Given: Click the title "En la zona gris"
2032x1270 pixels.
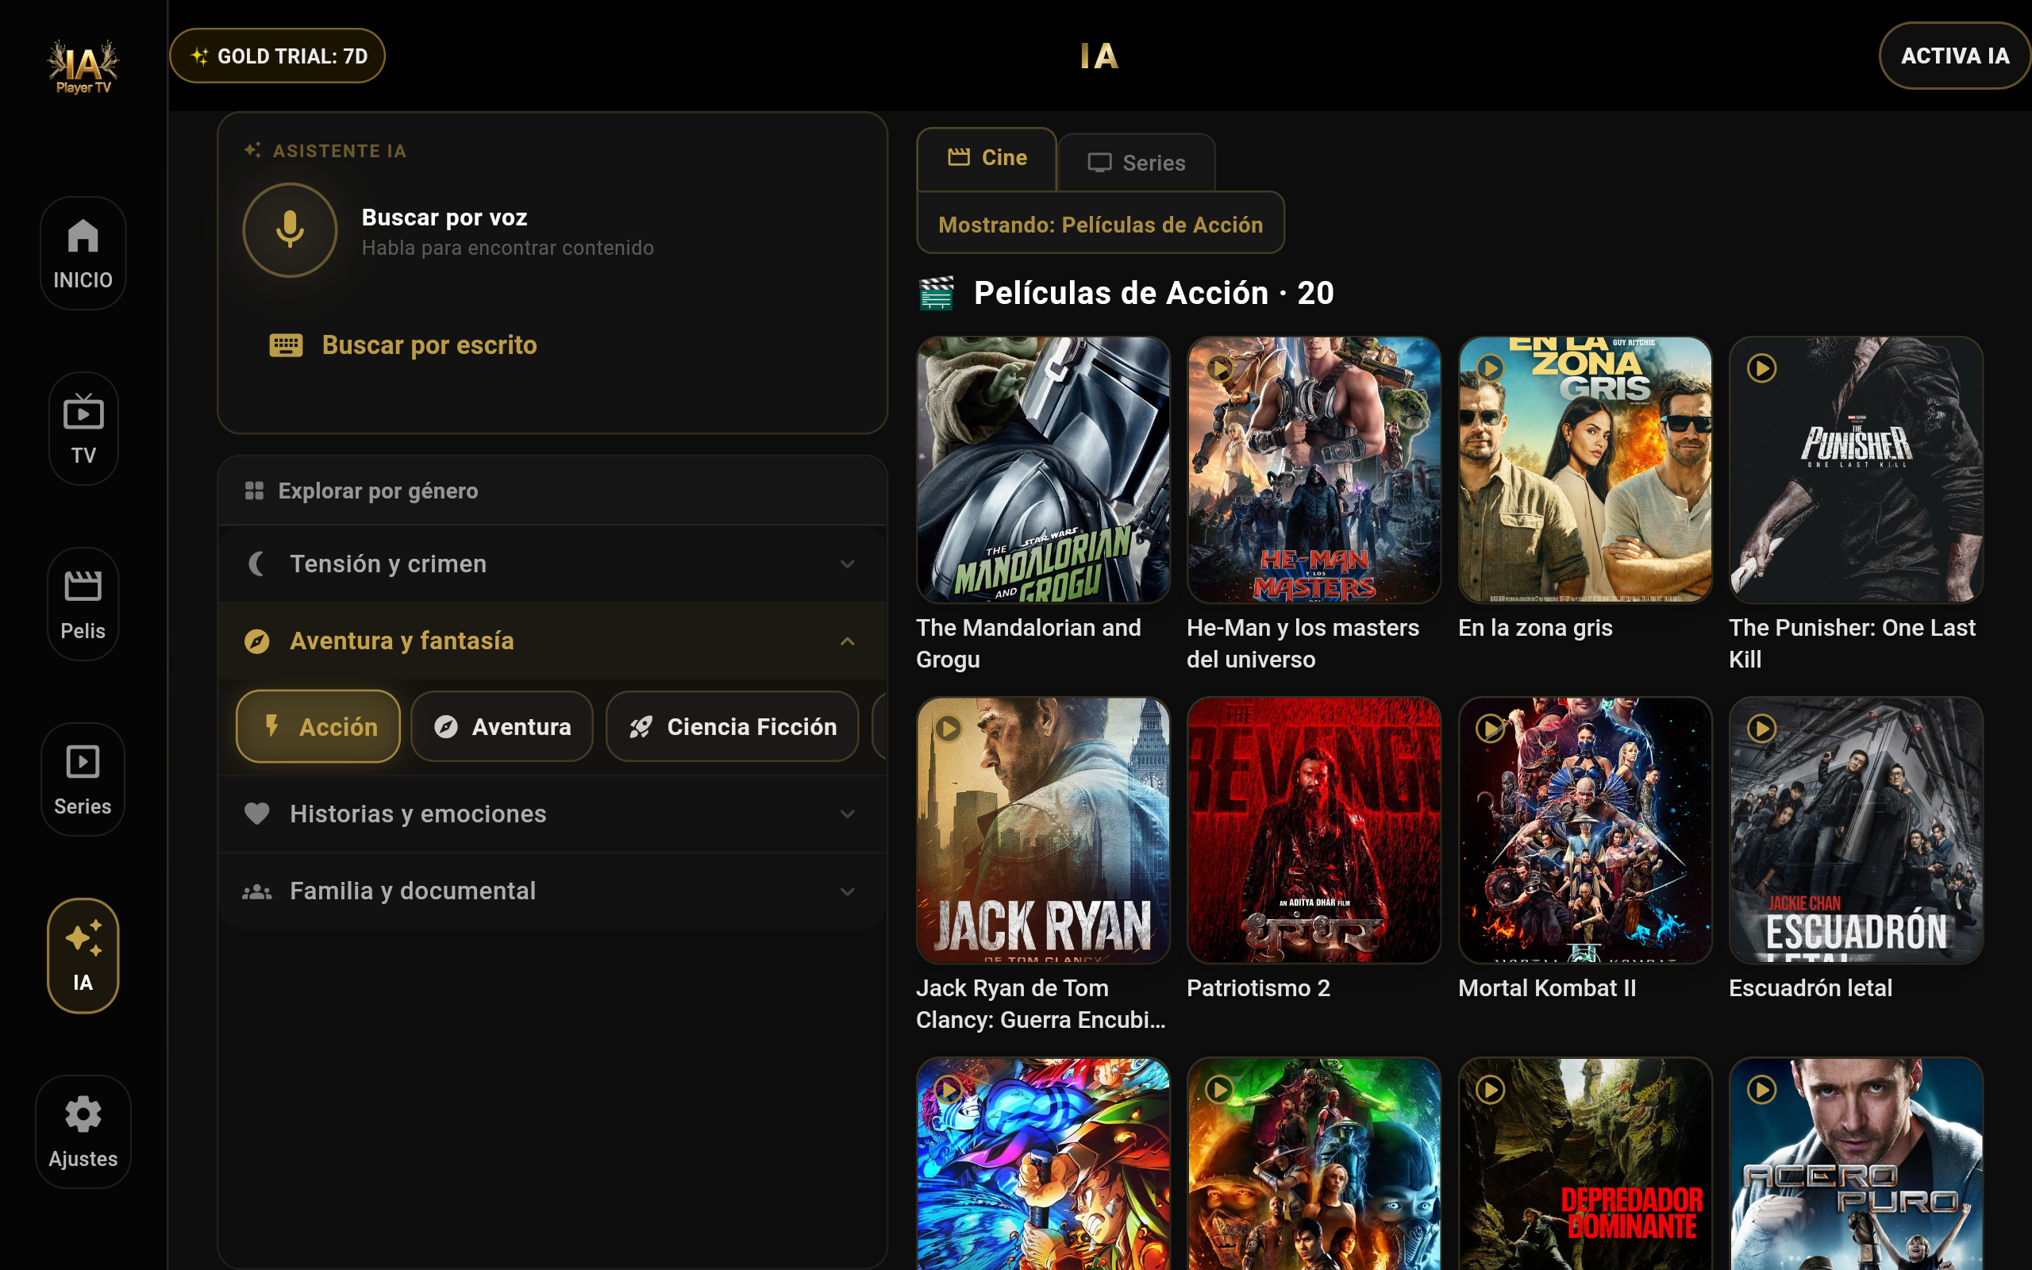Looking at the screenshot, I should pyautogui.click(x=1535, y=629).
